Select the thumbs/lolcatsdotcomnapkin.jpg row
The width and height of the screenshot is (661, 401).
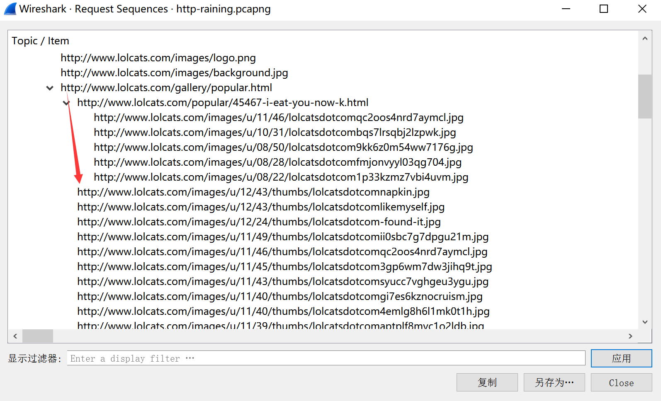tap(253, 192)
